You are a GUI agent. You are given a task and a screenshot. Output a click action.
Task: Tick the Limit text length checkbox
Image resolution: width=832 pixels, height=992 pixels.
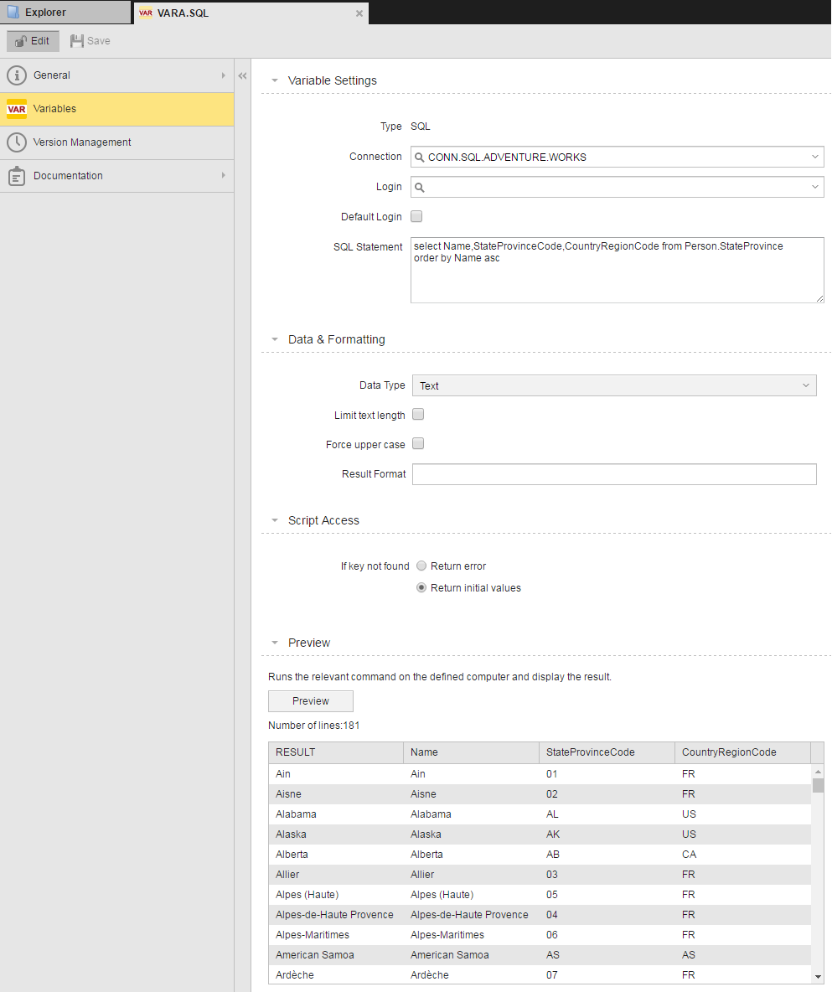418,415
